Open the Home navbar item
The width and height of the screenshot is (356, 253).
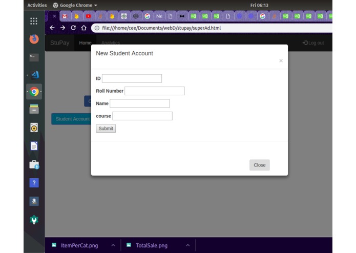(x=85, y=43)
